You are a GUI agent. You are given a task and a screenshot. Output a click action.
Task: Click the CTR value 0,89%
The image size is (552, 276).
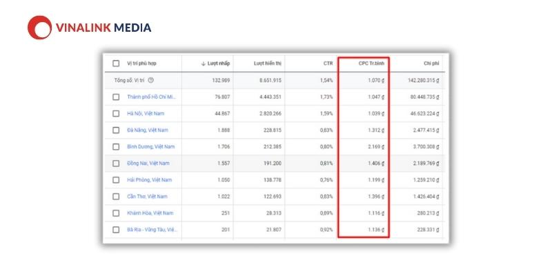[326, 213]
